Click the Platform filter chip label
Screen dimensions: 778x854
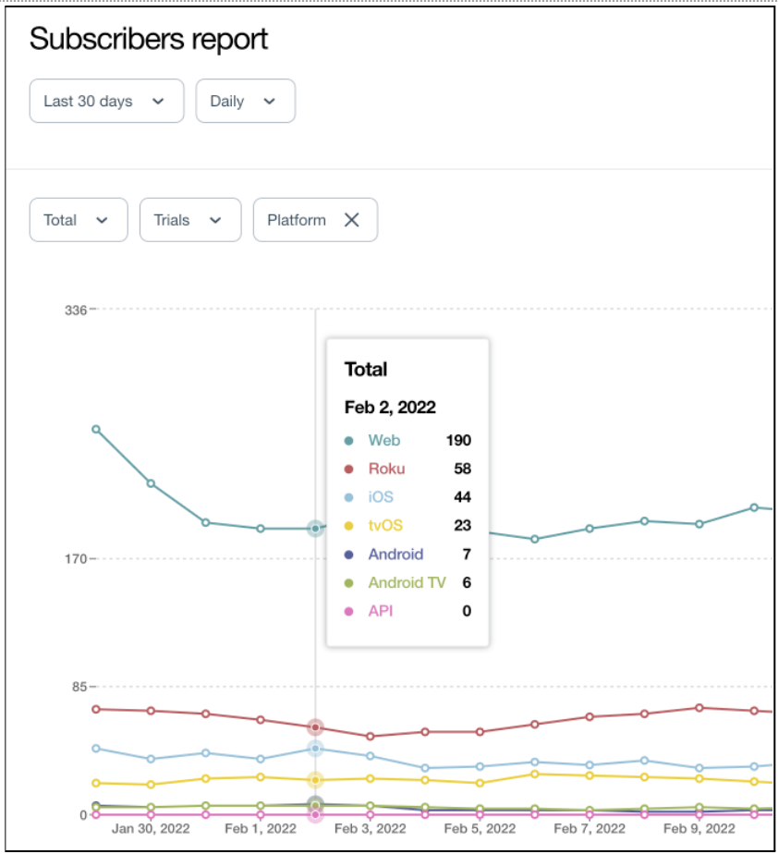(x=297, y=220)
